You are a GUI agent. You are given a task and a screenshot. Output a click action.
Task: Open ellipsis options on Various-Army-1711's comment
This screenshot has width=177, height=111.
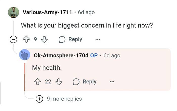98,39
